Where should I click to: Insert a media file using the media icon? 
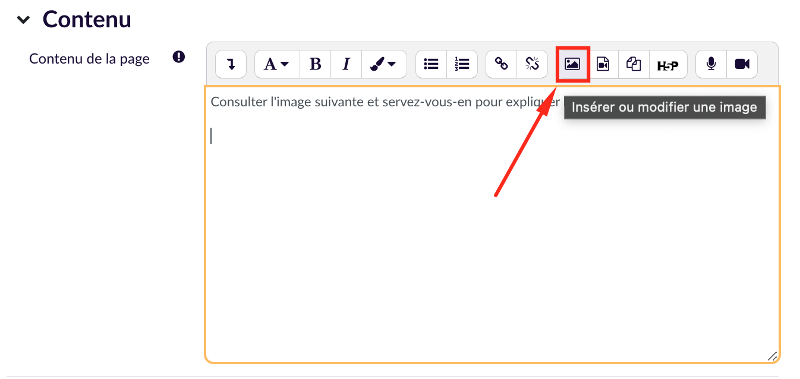tap(603, 64)
